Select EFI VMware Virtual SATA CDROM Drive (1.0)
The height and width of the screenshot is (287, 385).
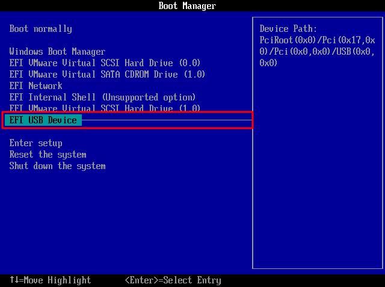point(107,75)
